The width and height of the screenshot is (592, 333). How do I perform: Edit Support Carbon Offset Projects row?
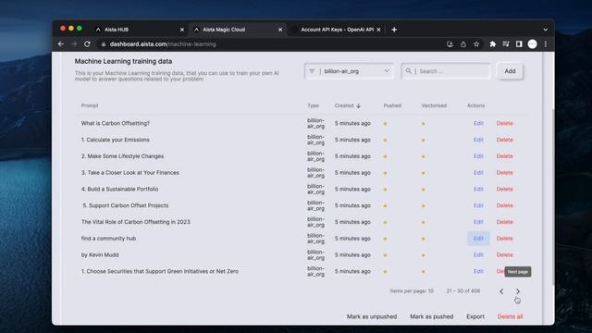478,205
